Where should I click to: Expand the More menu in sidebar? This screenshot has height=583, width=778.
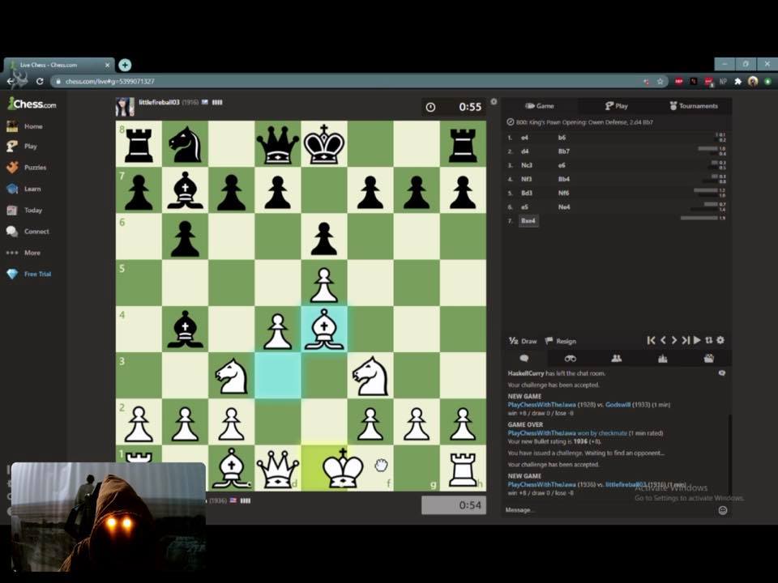[x=32, y=253]
